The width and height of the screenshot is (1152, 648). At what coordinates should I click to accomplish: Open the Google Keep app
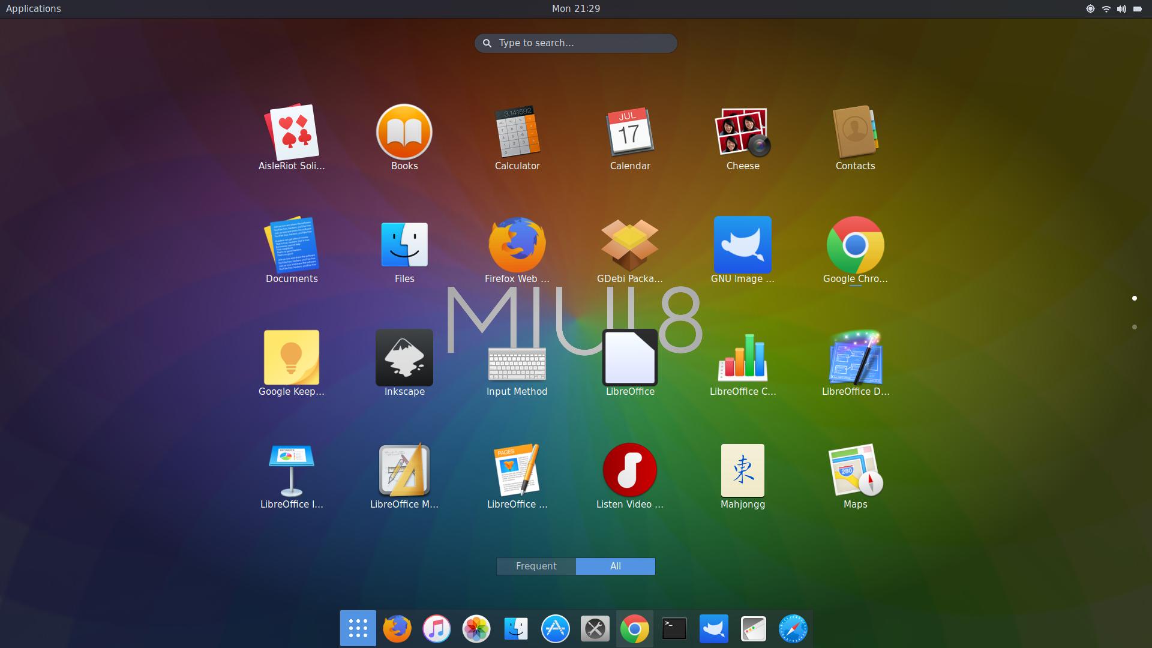pos(292,358)
